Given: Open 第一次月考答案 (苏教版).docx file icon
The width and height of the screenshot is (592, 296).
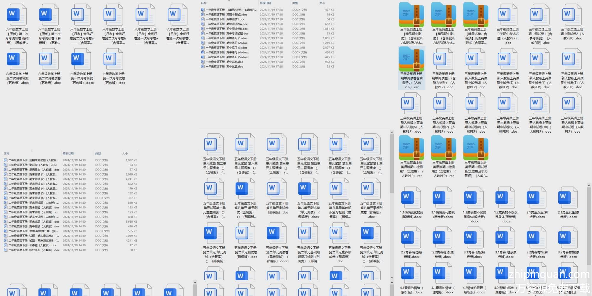Looking at the screenshot, I should point(81,59).
